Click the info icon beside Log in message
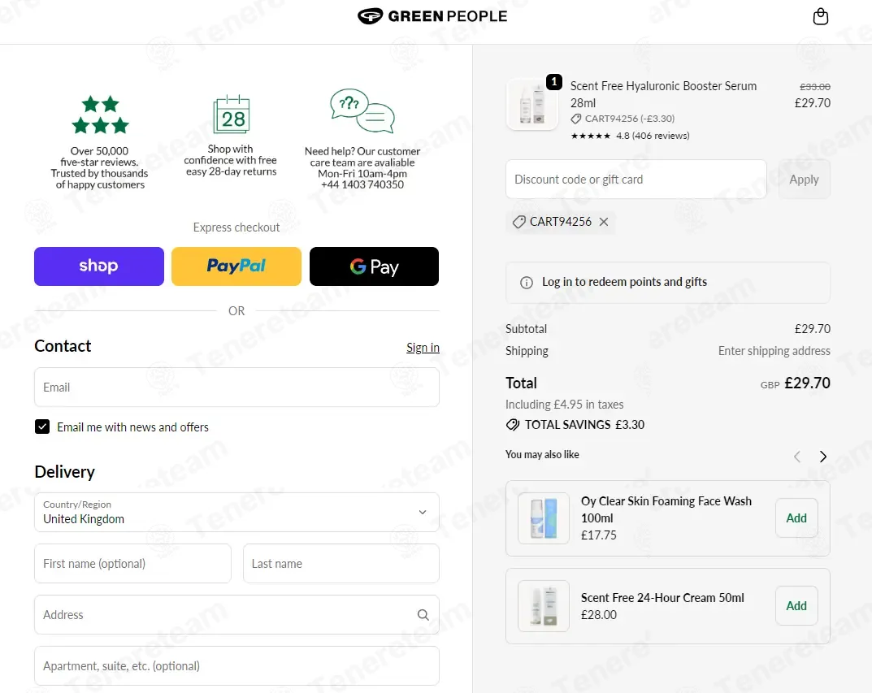 (526, 282)
